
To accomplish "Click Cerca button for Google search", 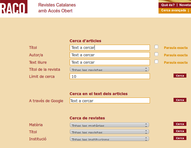I will tap(180, 100).
